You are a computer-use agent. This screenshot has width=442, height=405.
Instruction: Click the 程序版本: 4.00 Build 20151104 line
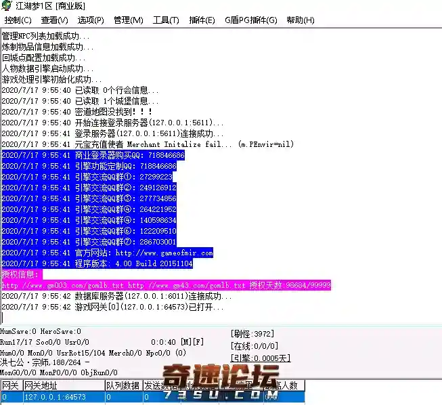click(97, 263)
